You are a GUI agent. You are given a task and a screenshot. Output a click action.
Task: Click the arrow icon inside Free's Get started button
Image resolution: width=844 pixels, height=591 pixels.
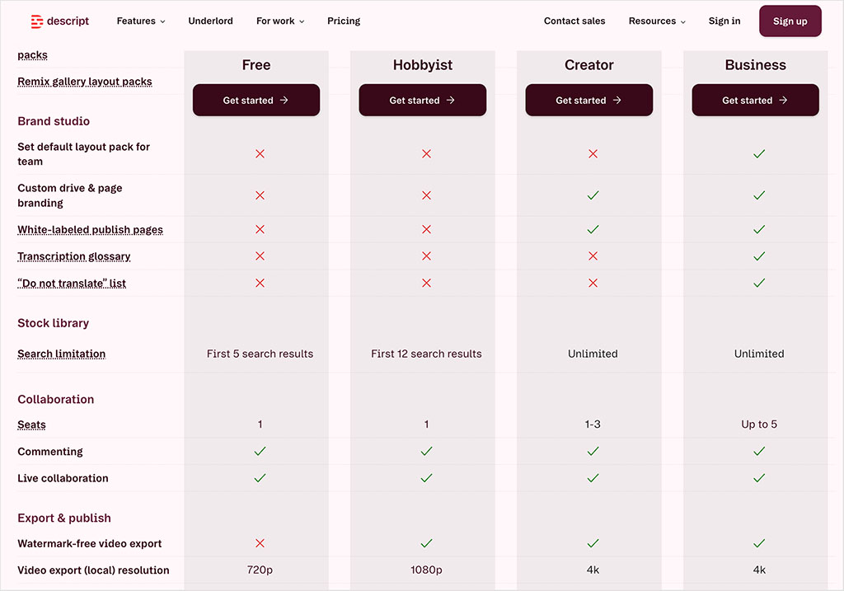285,100
